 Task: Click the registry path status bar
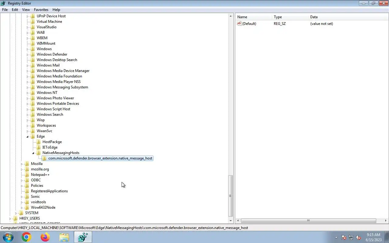pos(194,228)
